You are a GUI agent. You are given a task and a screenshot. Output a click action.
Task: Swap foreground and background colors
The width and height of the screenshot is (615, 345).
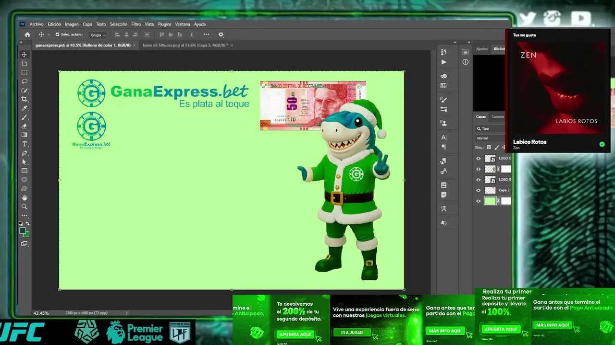(27, 224)
